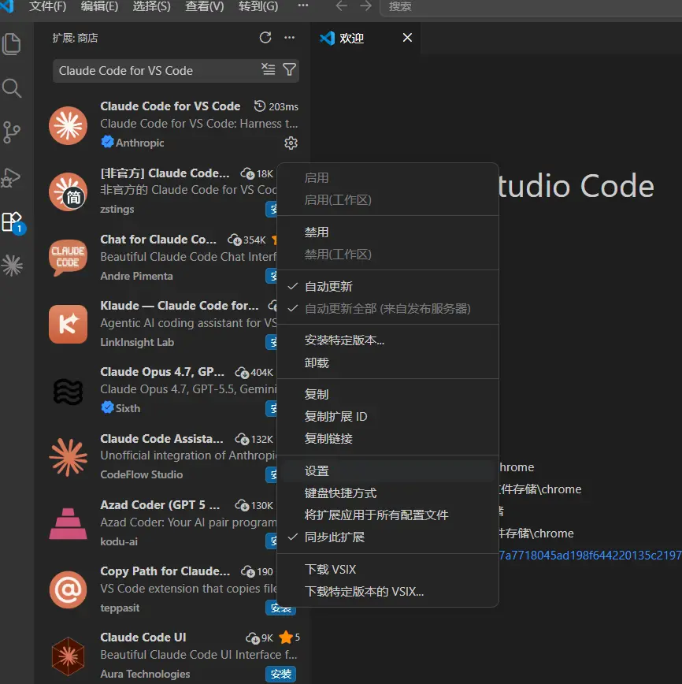The image size is (682, 684).
Task: Open Source Control view in activity bar
Action: pos(11,132)
